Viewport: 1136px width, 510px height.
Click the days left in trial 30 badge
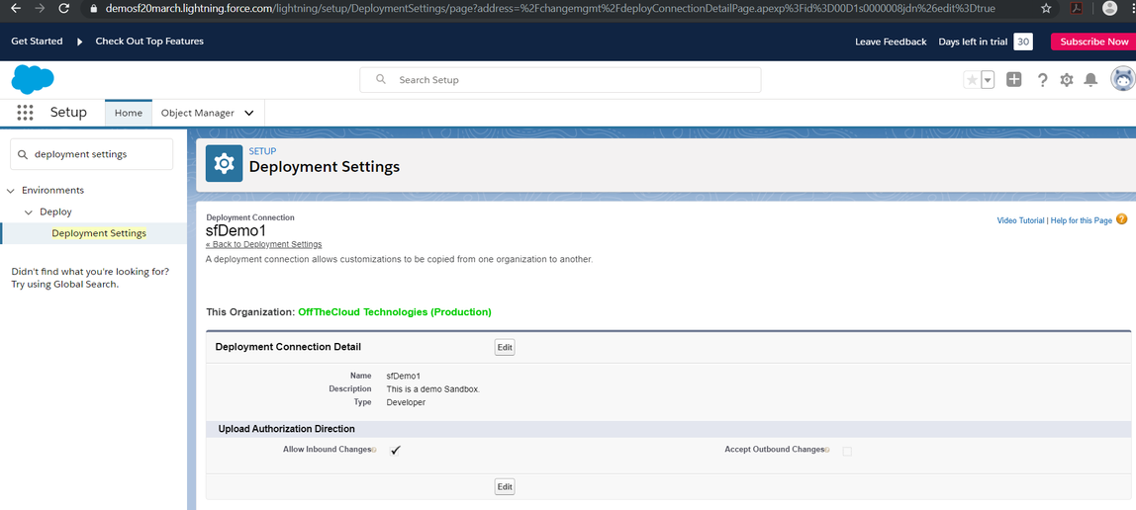tap(1023, 42)
